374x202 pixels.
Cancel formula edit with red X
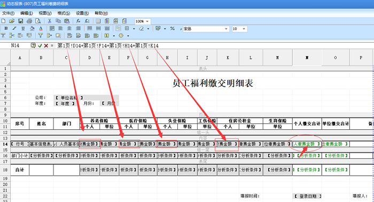click(46, 45)
